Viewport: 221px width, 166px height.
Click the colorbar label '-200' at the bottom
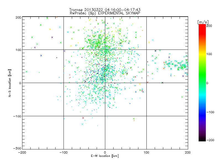[210, 140]
